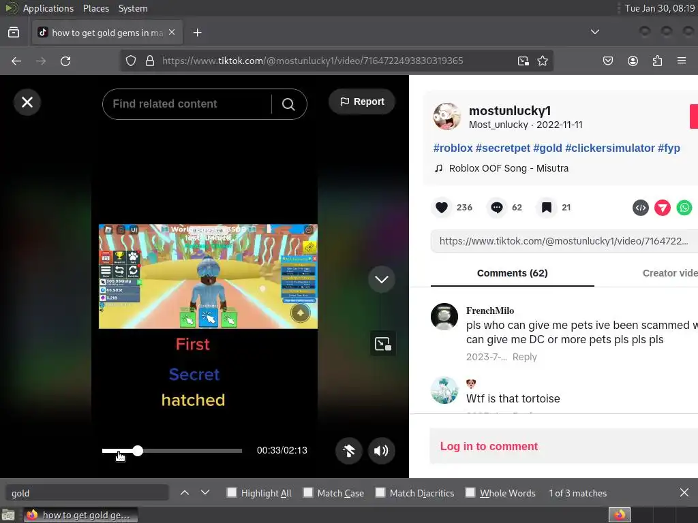
Task: Open the #fyp hashtag
Action: pyautogui.click(x=669, y=148)
